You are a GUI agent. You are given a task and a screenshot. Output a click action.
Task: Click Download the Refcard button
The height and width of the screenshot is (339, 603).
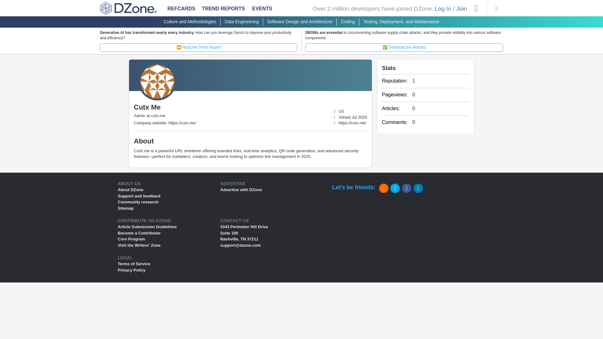point(404,48)
